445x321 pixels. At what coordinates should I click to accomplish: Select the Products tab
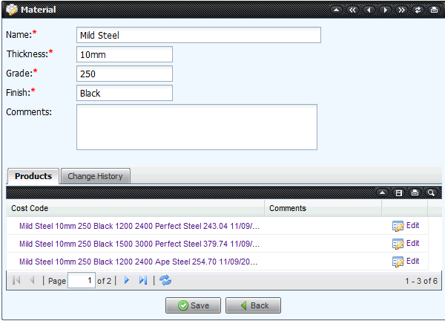point(33,176)
